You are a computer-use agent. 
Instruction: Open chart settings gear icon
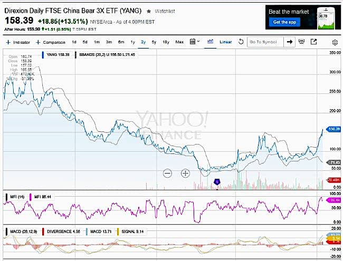(x=335, y=42)
